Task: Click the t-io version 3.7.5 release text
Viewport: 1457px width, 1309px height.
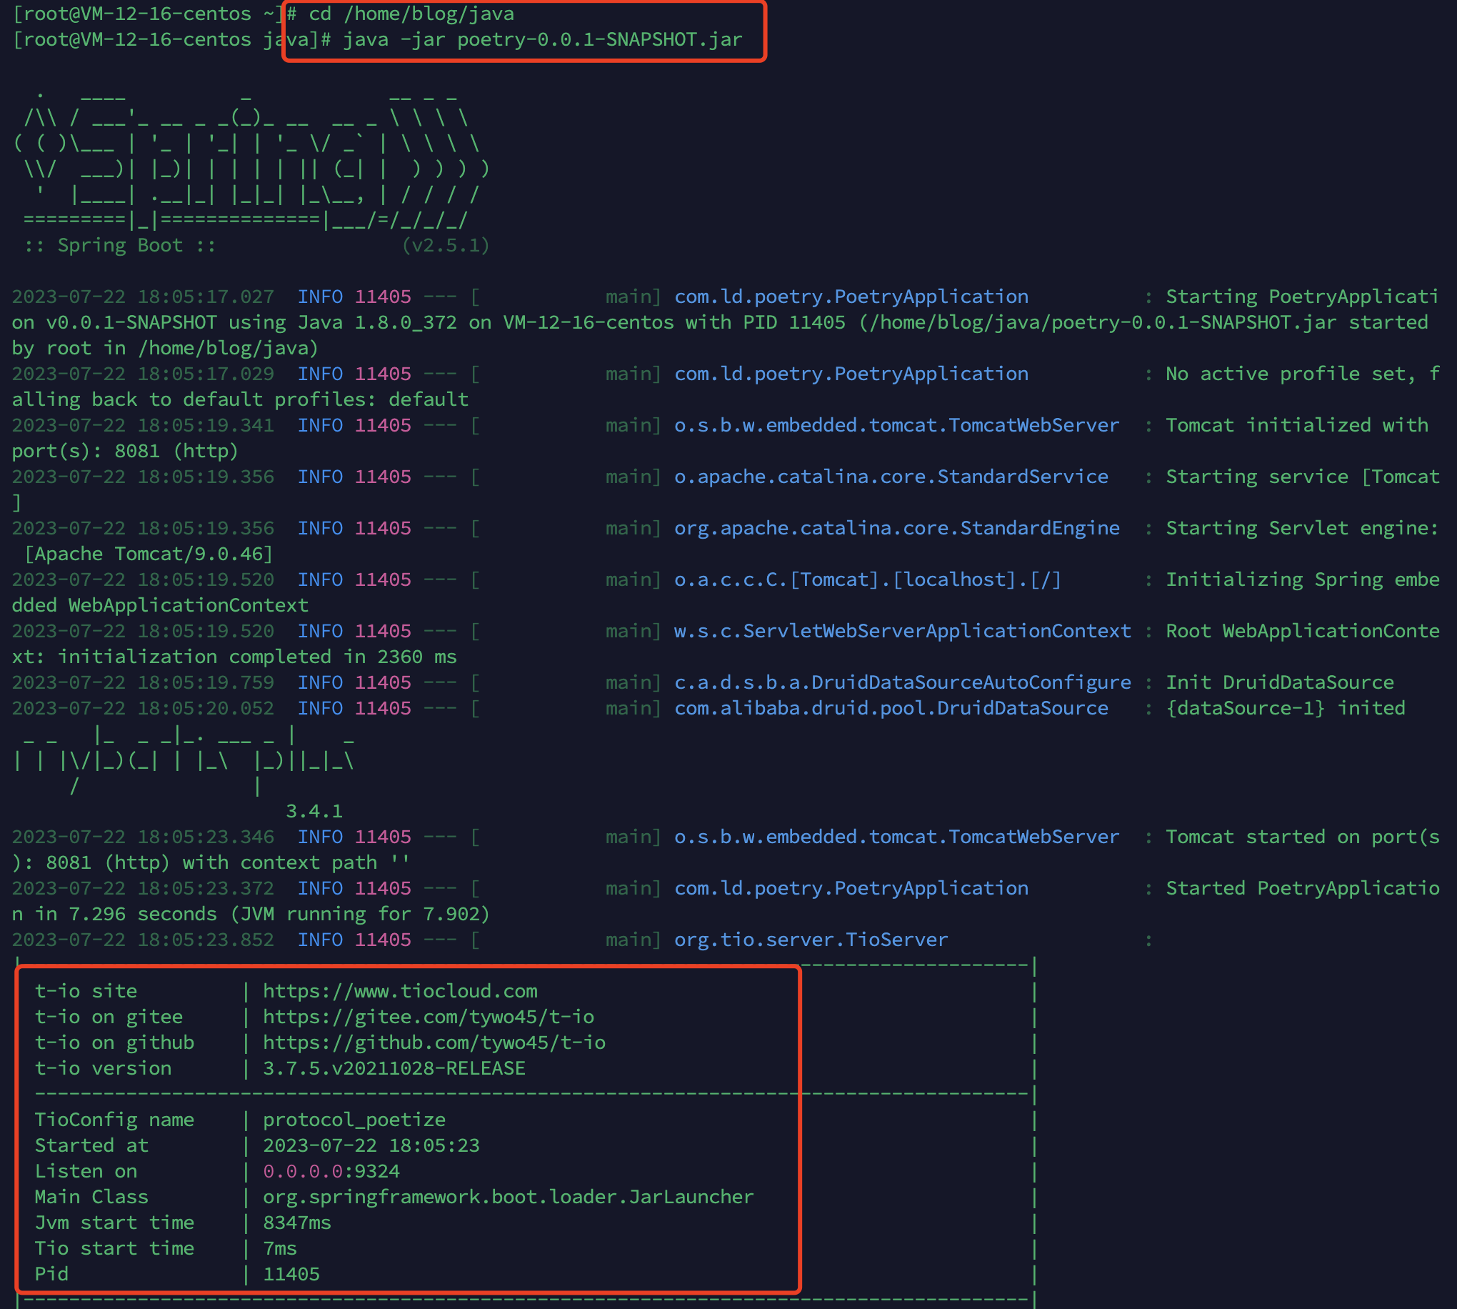Action: point(394,1069)
